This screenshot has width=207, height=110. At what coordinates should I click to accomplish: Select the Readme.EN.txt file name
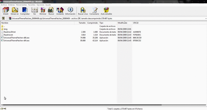click(x=10, y=32)
